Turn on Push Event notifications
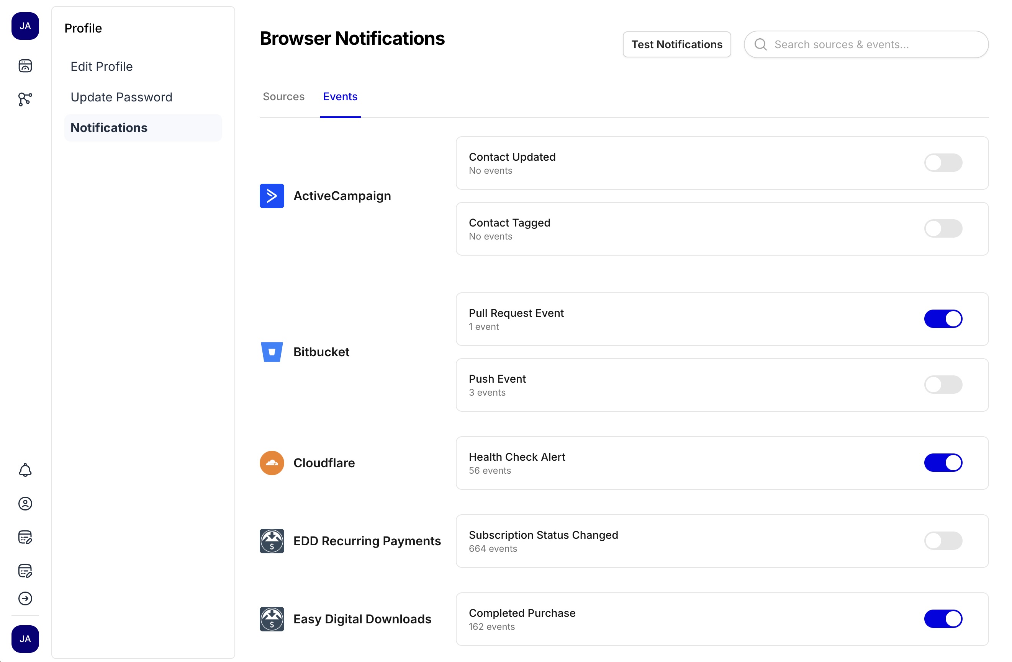This screenshot has height=662, width=1012. tap(943, 385)
